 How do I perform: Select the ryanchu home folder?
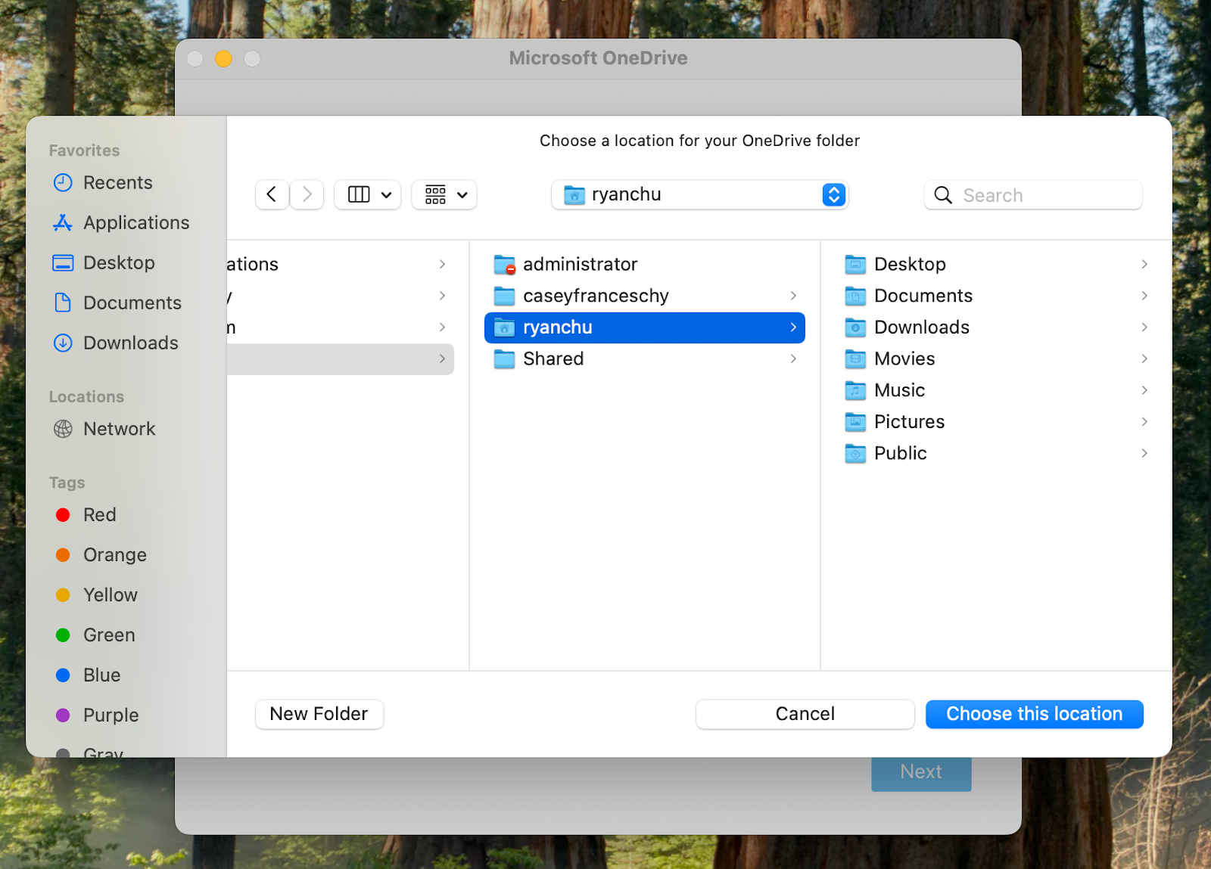(x=645, y=327)
